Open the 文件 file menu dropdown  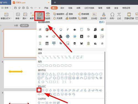(x=6, y=8)
